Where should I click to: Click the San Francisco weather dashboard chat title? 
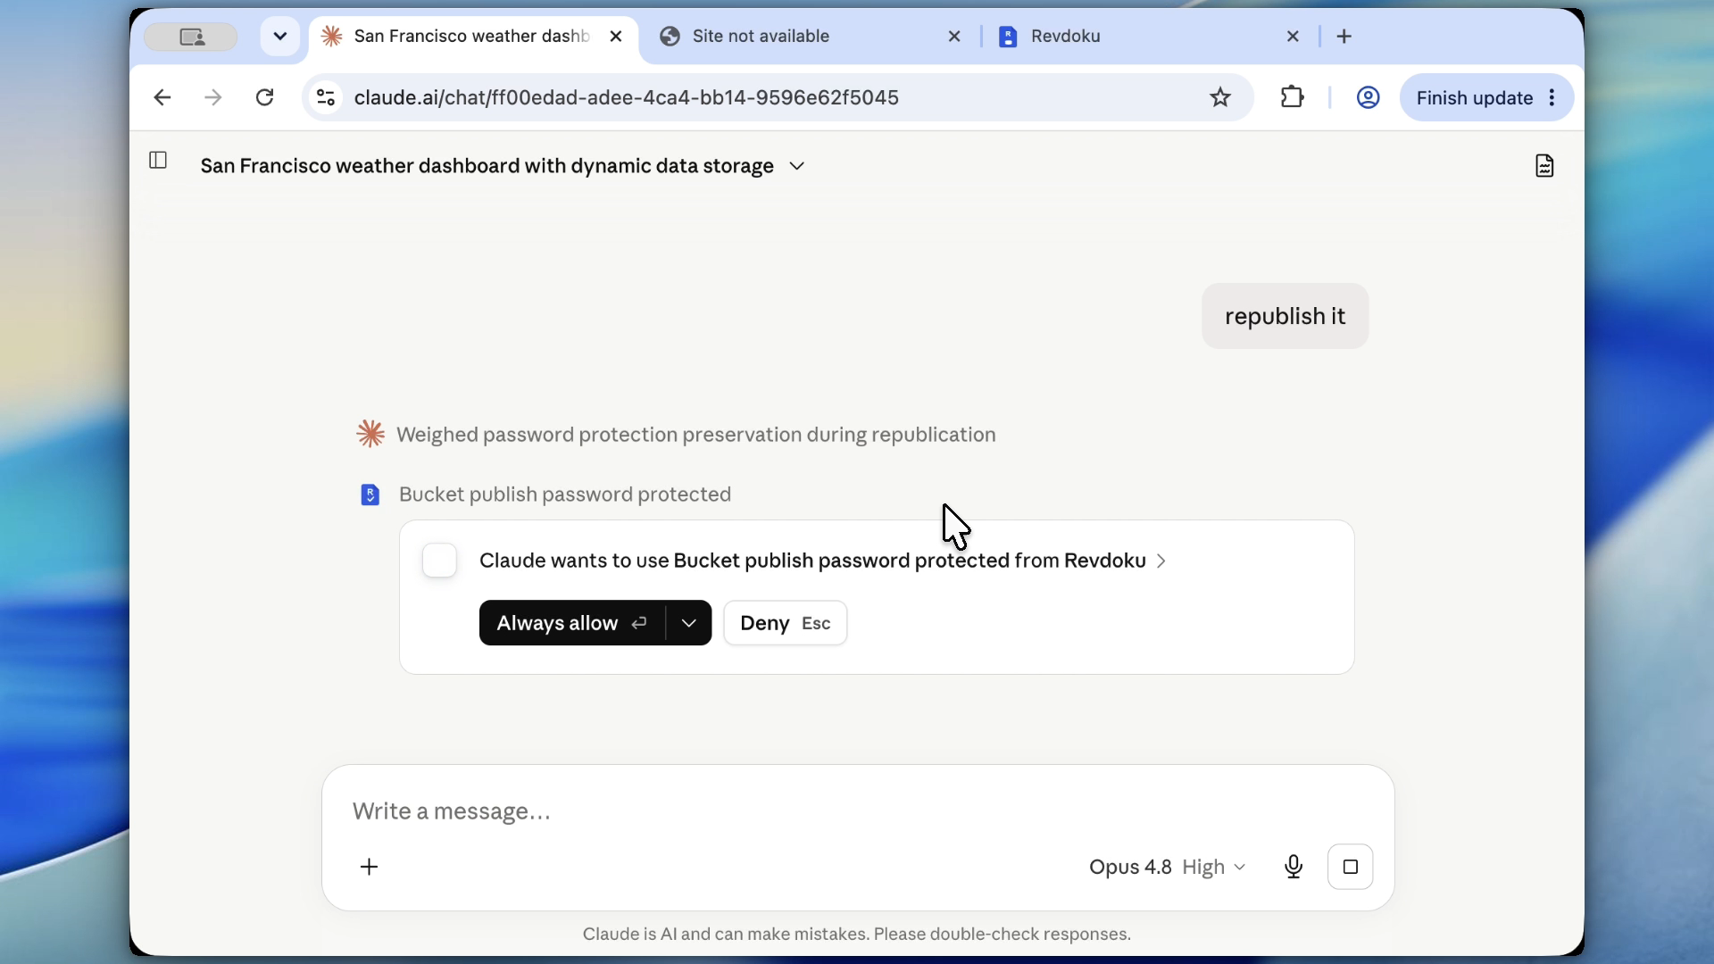(487, 166)
